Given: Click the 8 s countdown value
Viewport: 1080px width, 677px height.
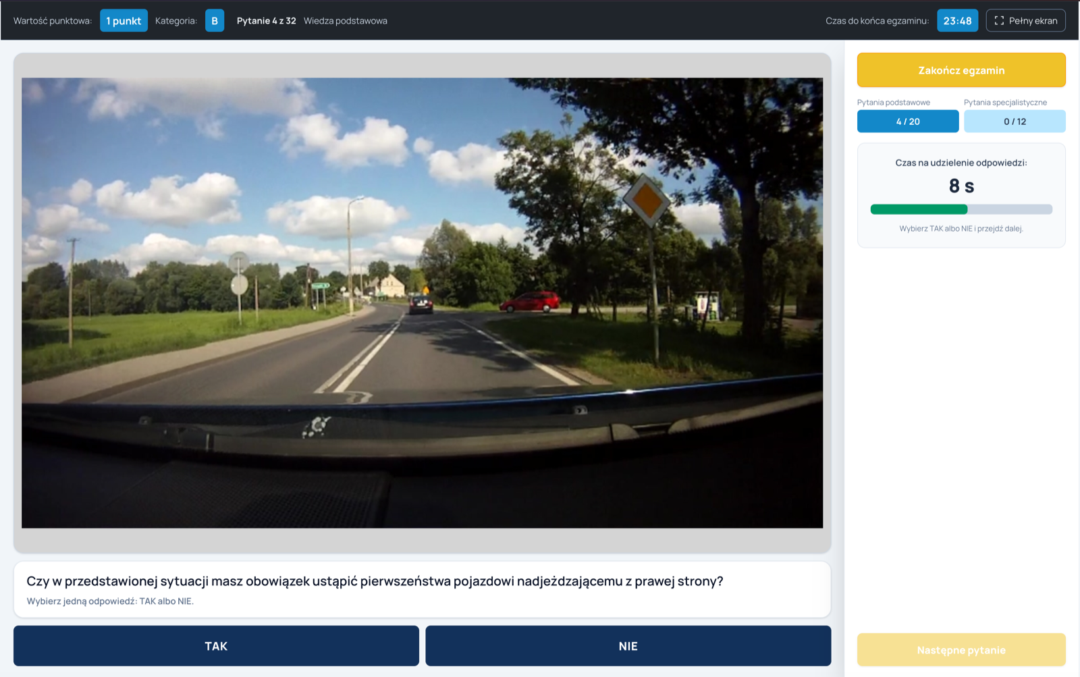Looking at the screenshot, I should 961,186.
